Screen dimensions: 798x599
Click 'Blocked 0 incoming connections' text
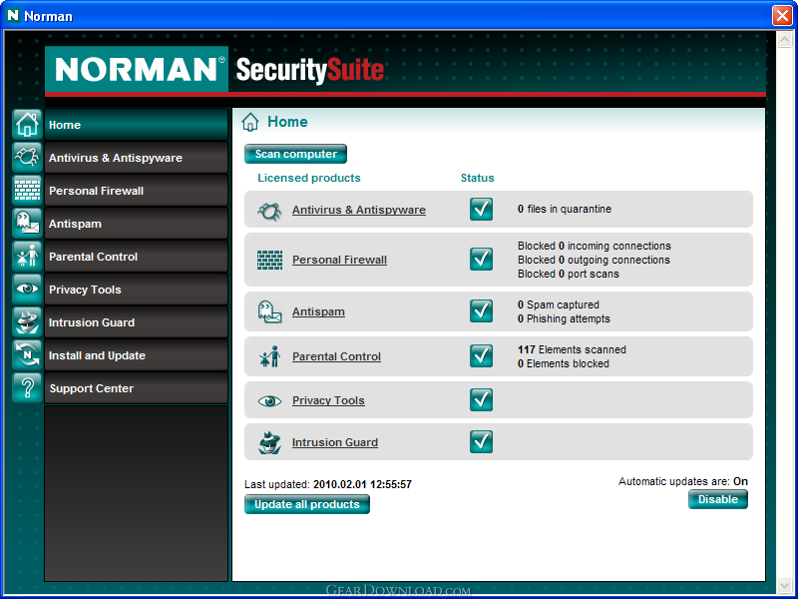pyautogui.click(x=595, y=246)
